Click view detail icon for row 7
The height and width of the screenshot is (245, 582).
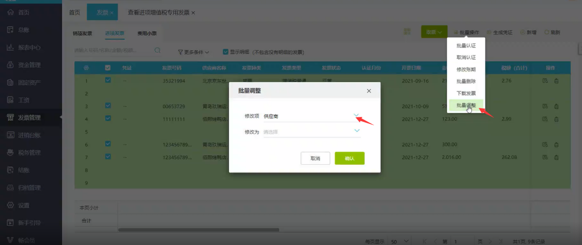point(545,157)
